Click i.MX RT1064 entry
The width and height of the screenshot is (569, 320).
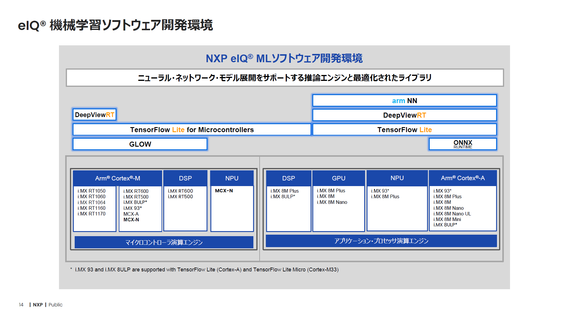point(92,202)
